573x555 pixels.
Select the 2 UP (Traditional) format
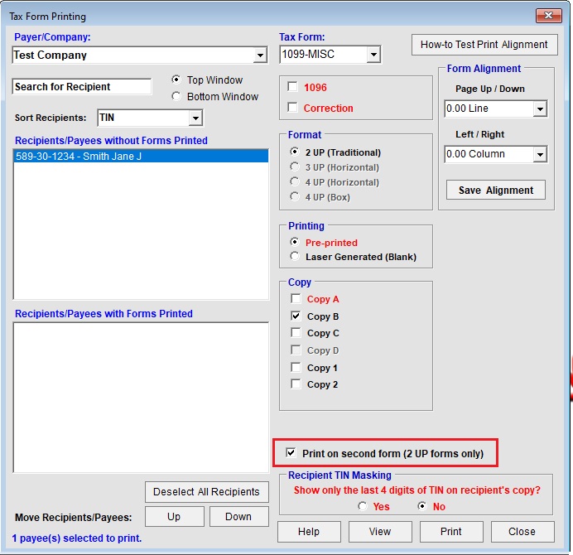tap(295, 152)
